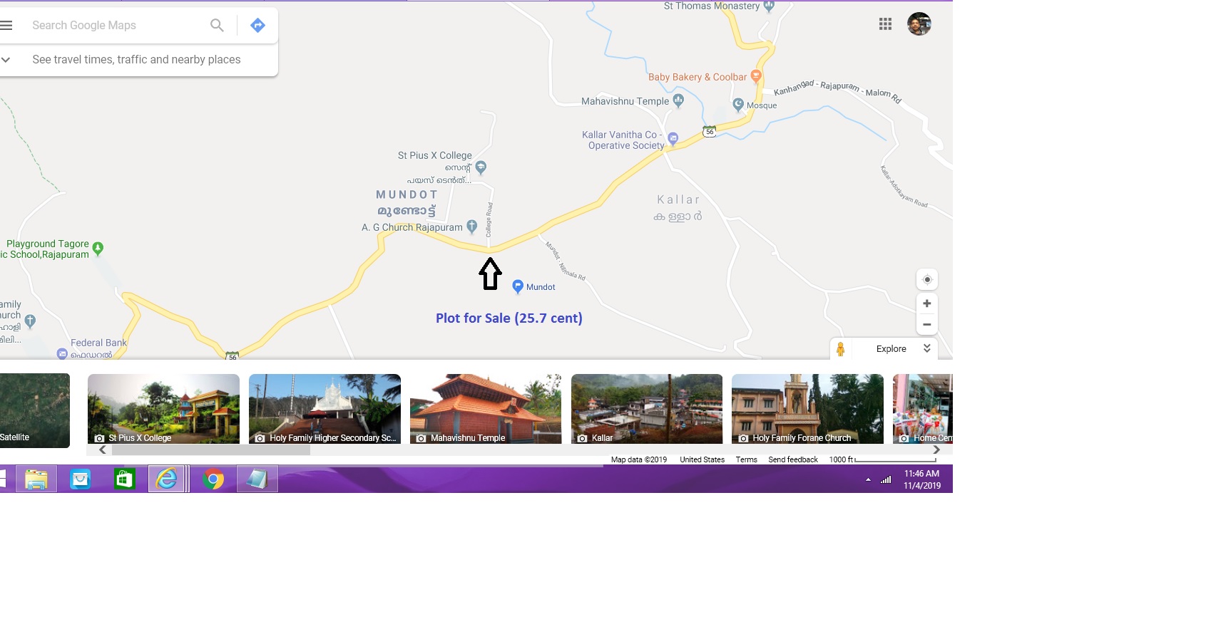Open Chrome from the taskbar

[213, 479]
